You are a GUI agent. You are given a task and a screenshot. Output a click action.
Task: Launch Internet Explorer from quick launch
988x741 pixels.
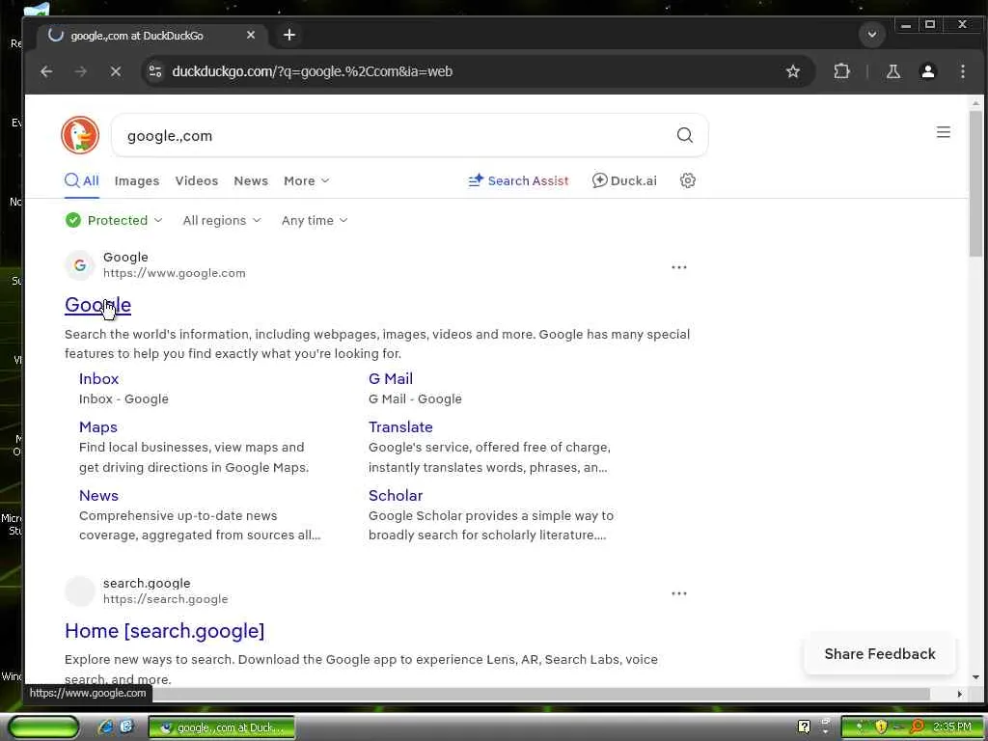point(105,727)
